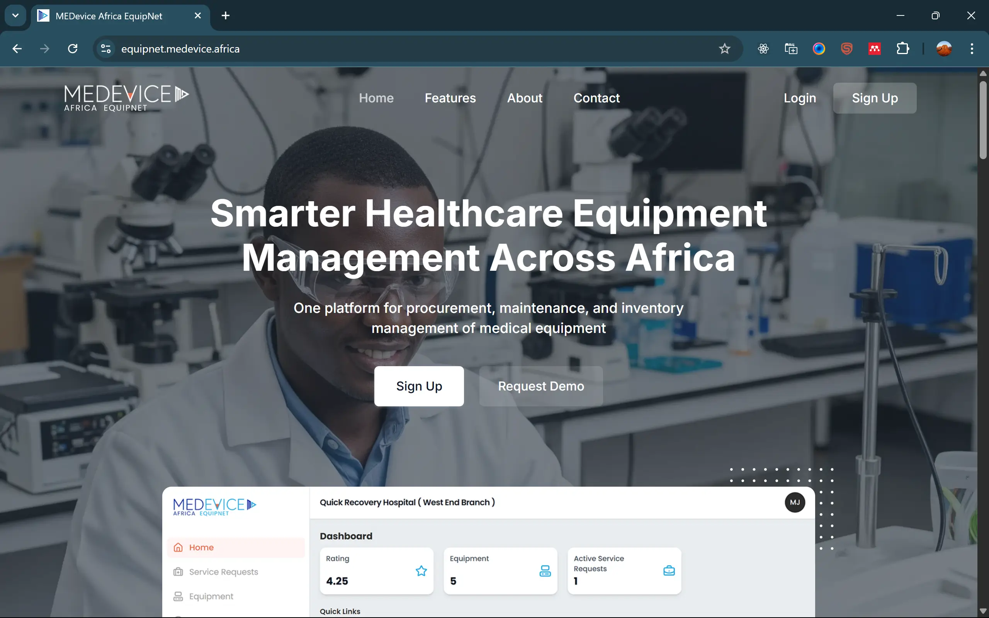
Task: Open the tab search dropdown arrow
Action: pos(15,15)
